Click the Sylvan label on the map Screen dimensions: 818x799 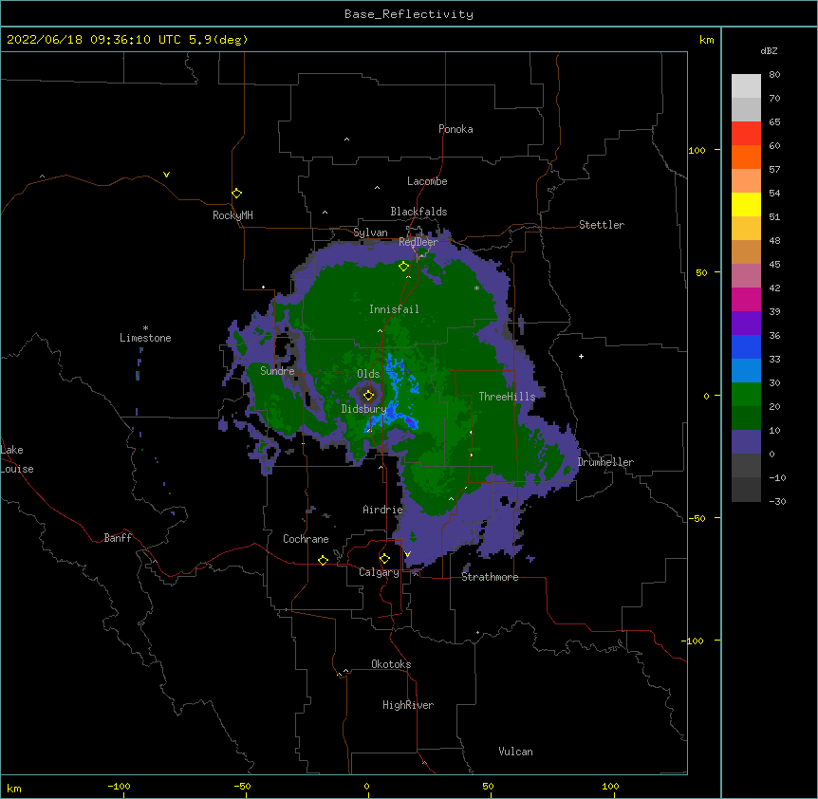(370, 232)
